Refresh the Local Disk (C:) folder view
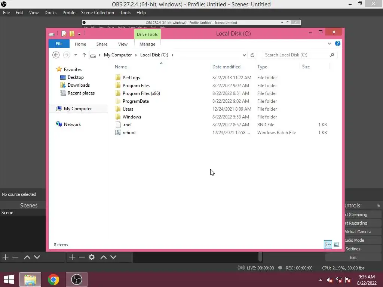Screen dimensions: 383x287 tap(252, 55)
